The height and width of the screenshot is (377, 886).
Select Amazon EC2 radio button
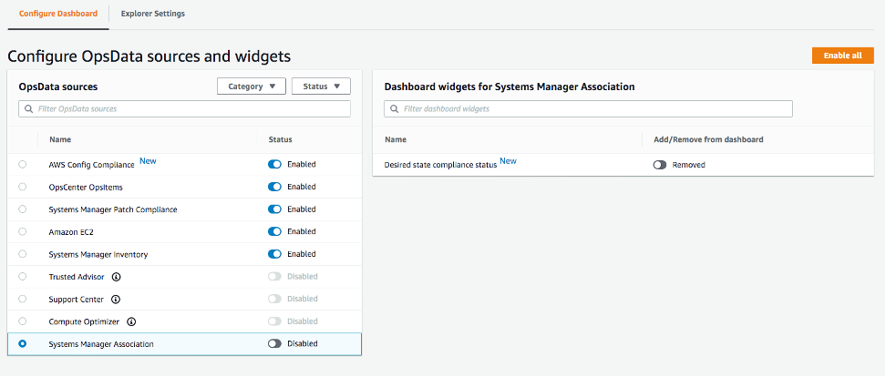[x=23, y=231]
